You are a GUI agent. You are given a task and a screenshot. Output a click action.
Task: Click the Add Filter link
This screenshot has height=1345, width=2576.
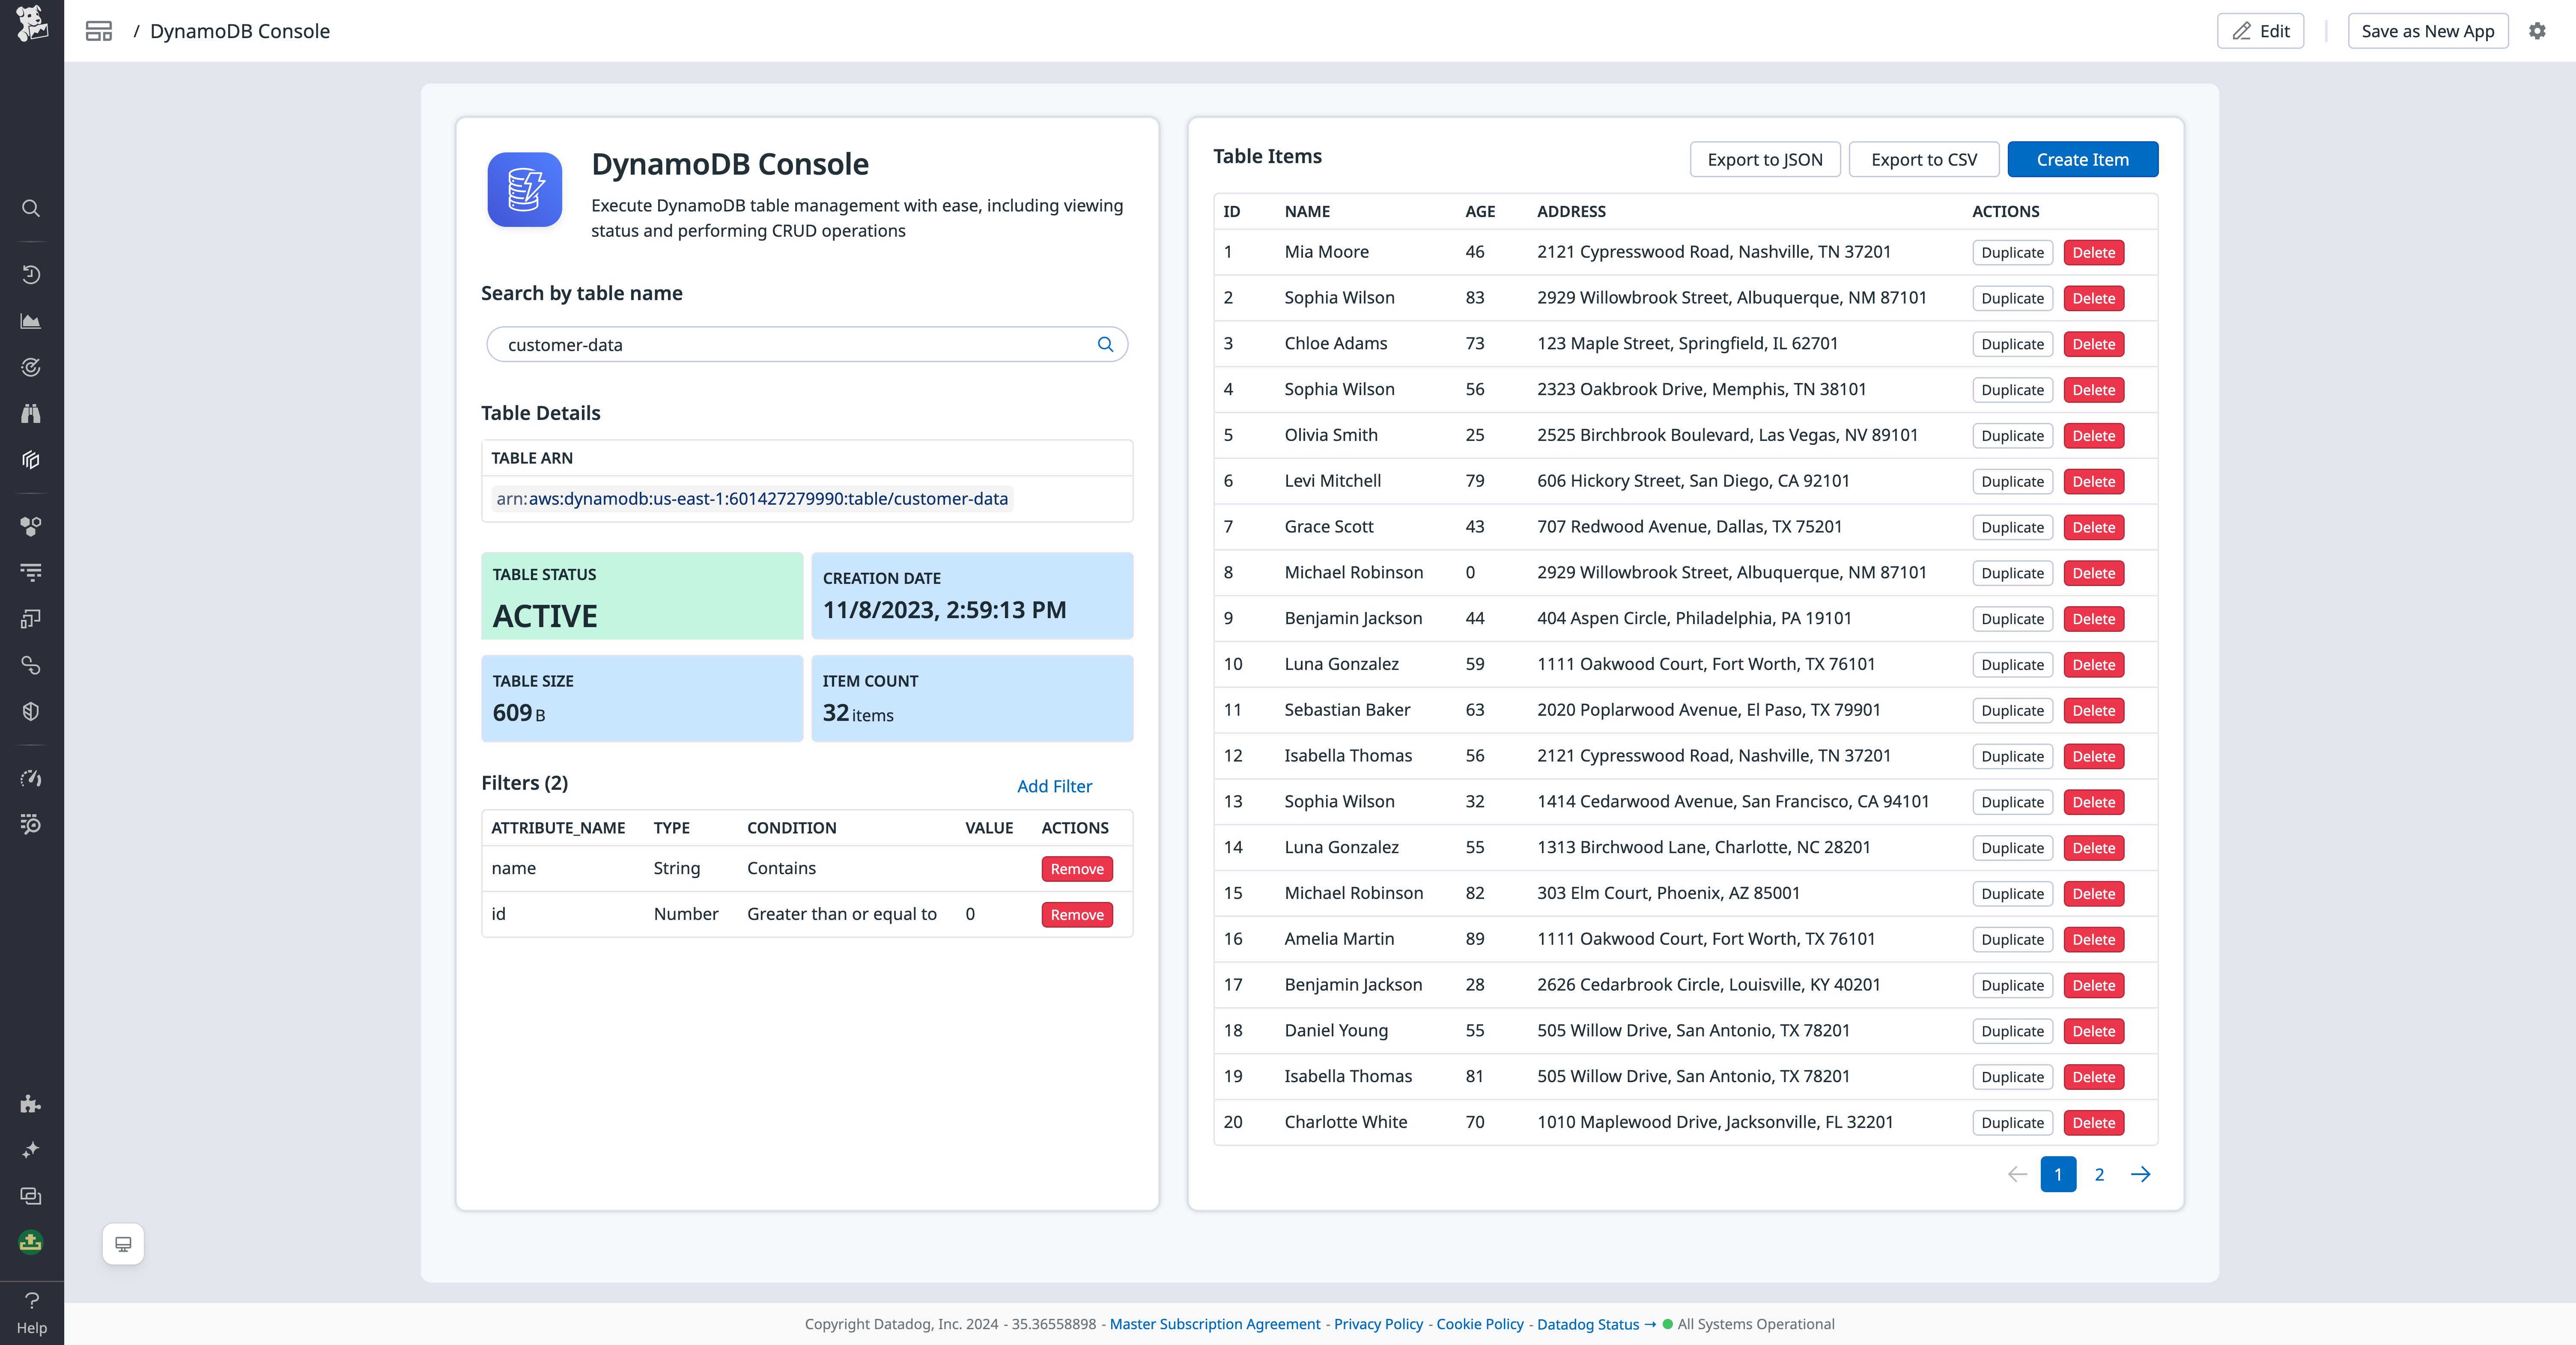(x=1054, y=787)
